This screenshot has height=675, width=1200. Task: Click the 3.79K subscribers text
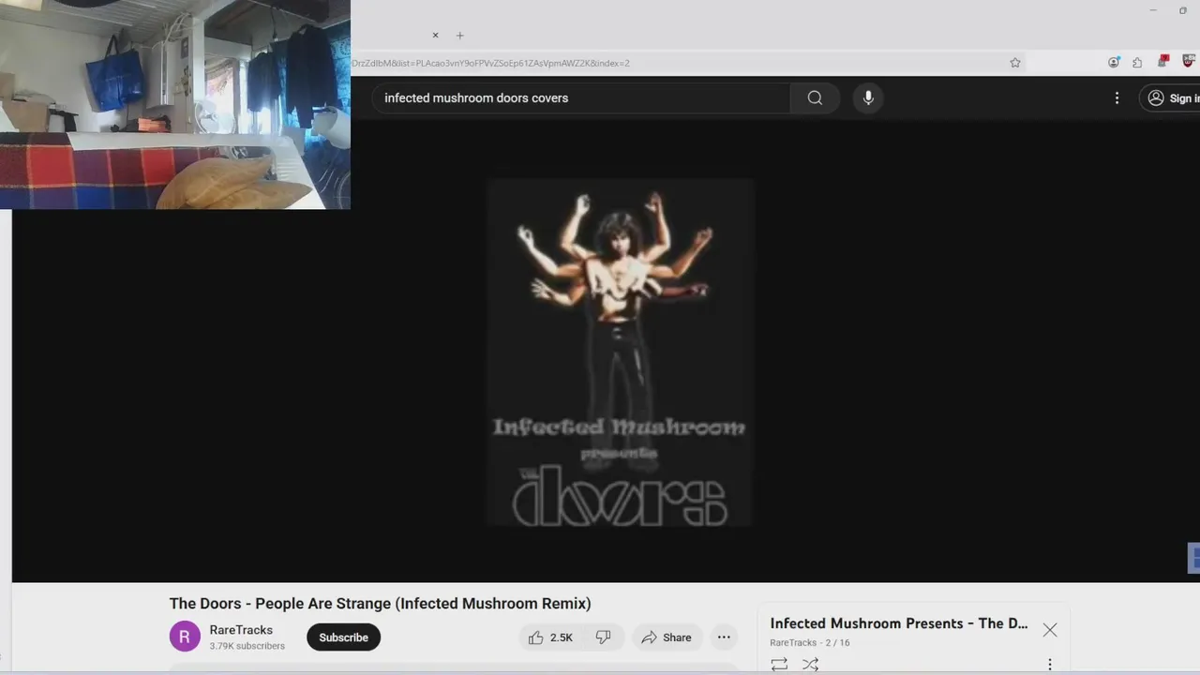[x=247, y=646]
